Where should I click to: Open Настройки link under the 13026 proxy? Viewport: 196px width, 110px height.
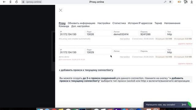[x=125, y=39]
